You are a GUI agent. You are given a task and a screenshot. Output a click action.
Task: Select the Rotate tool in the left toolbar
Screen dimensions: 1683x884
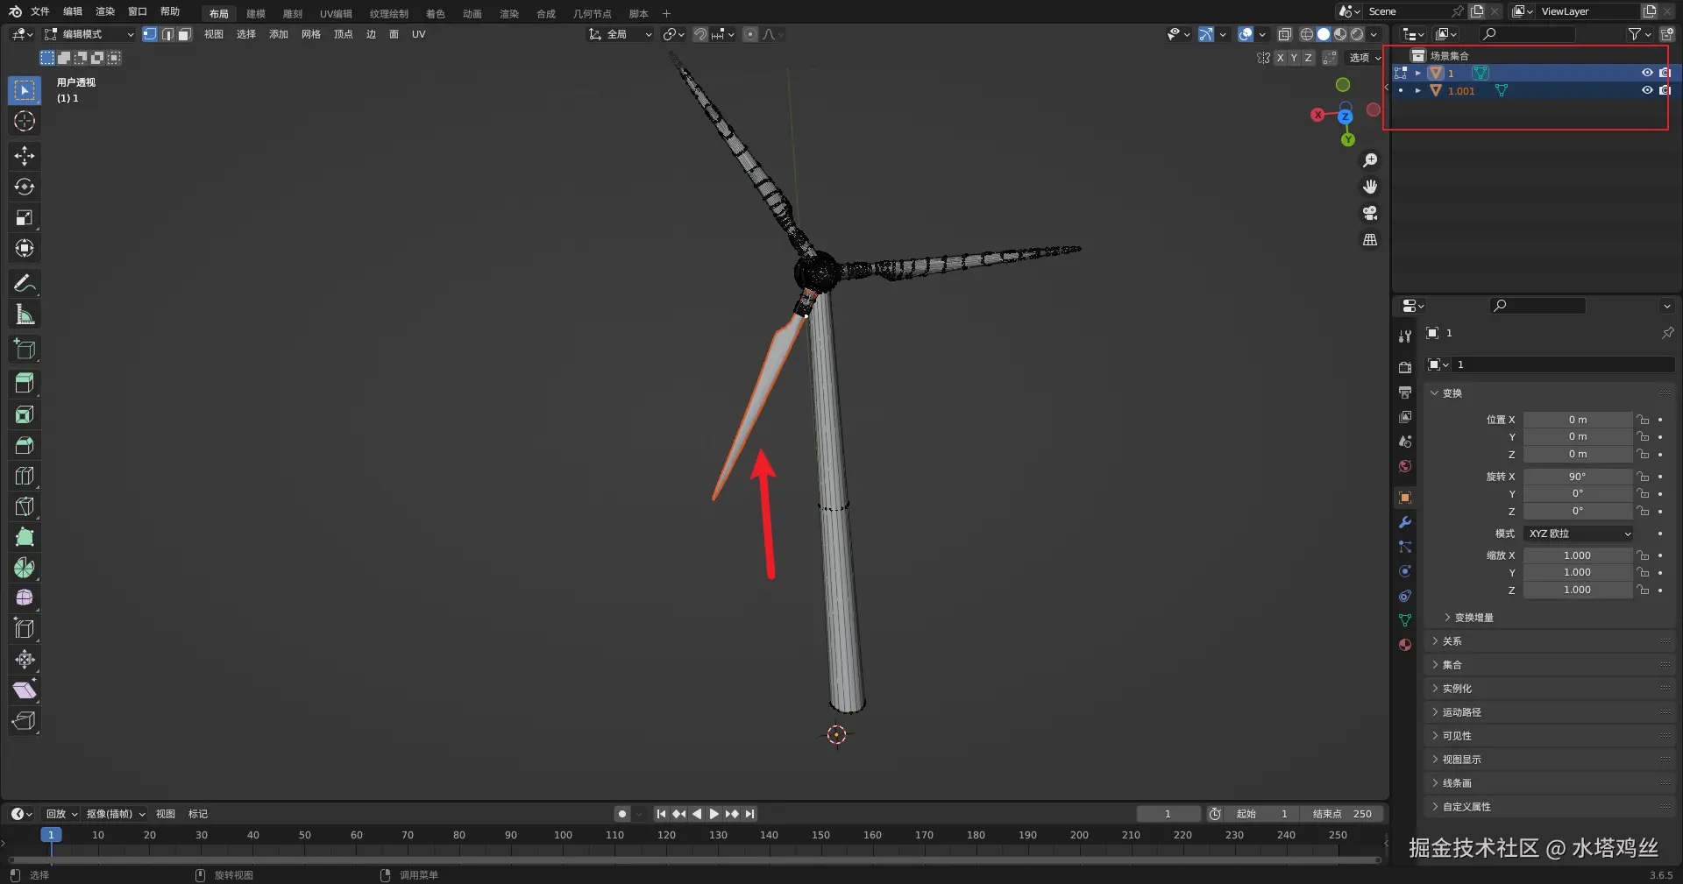click(x=25, y=187)
